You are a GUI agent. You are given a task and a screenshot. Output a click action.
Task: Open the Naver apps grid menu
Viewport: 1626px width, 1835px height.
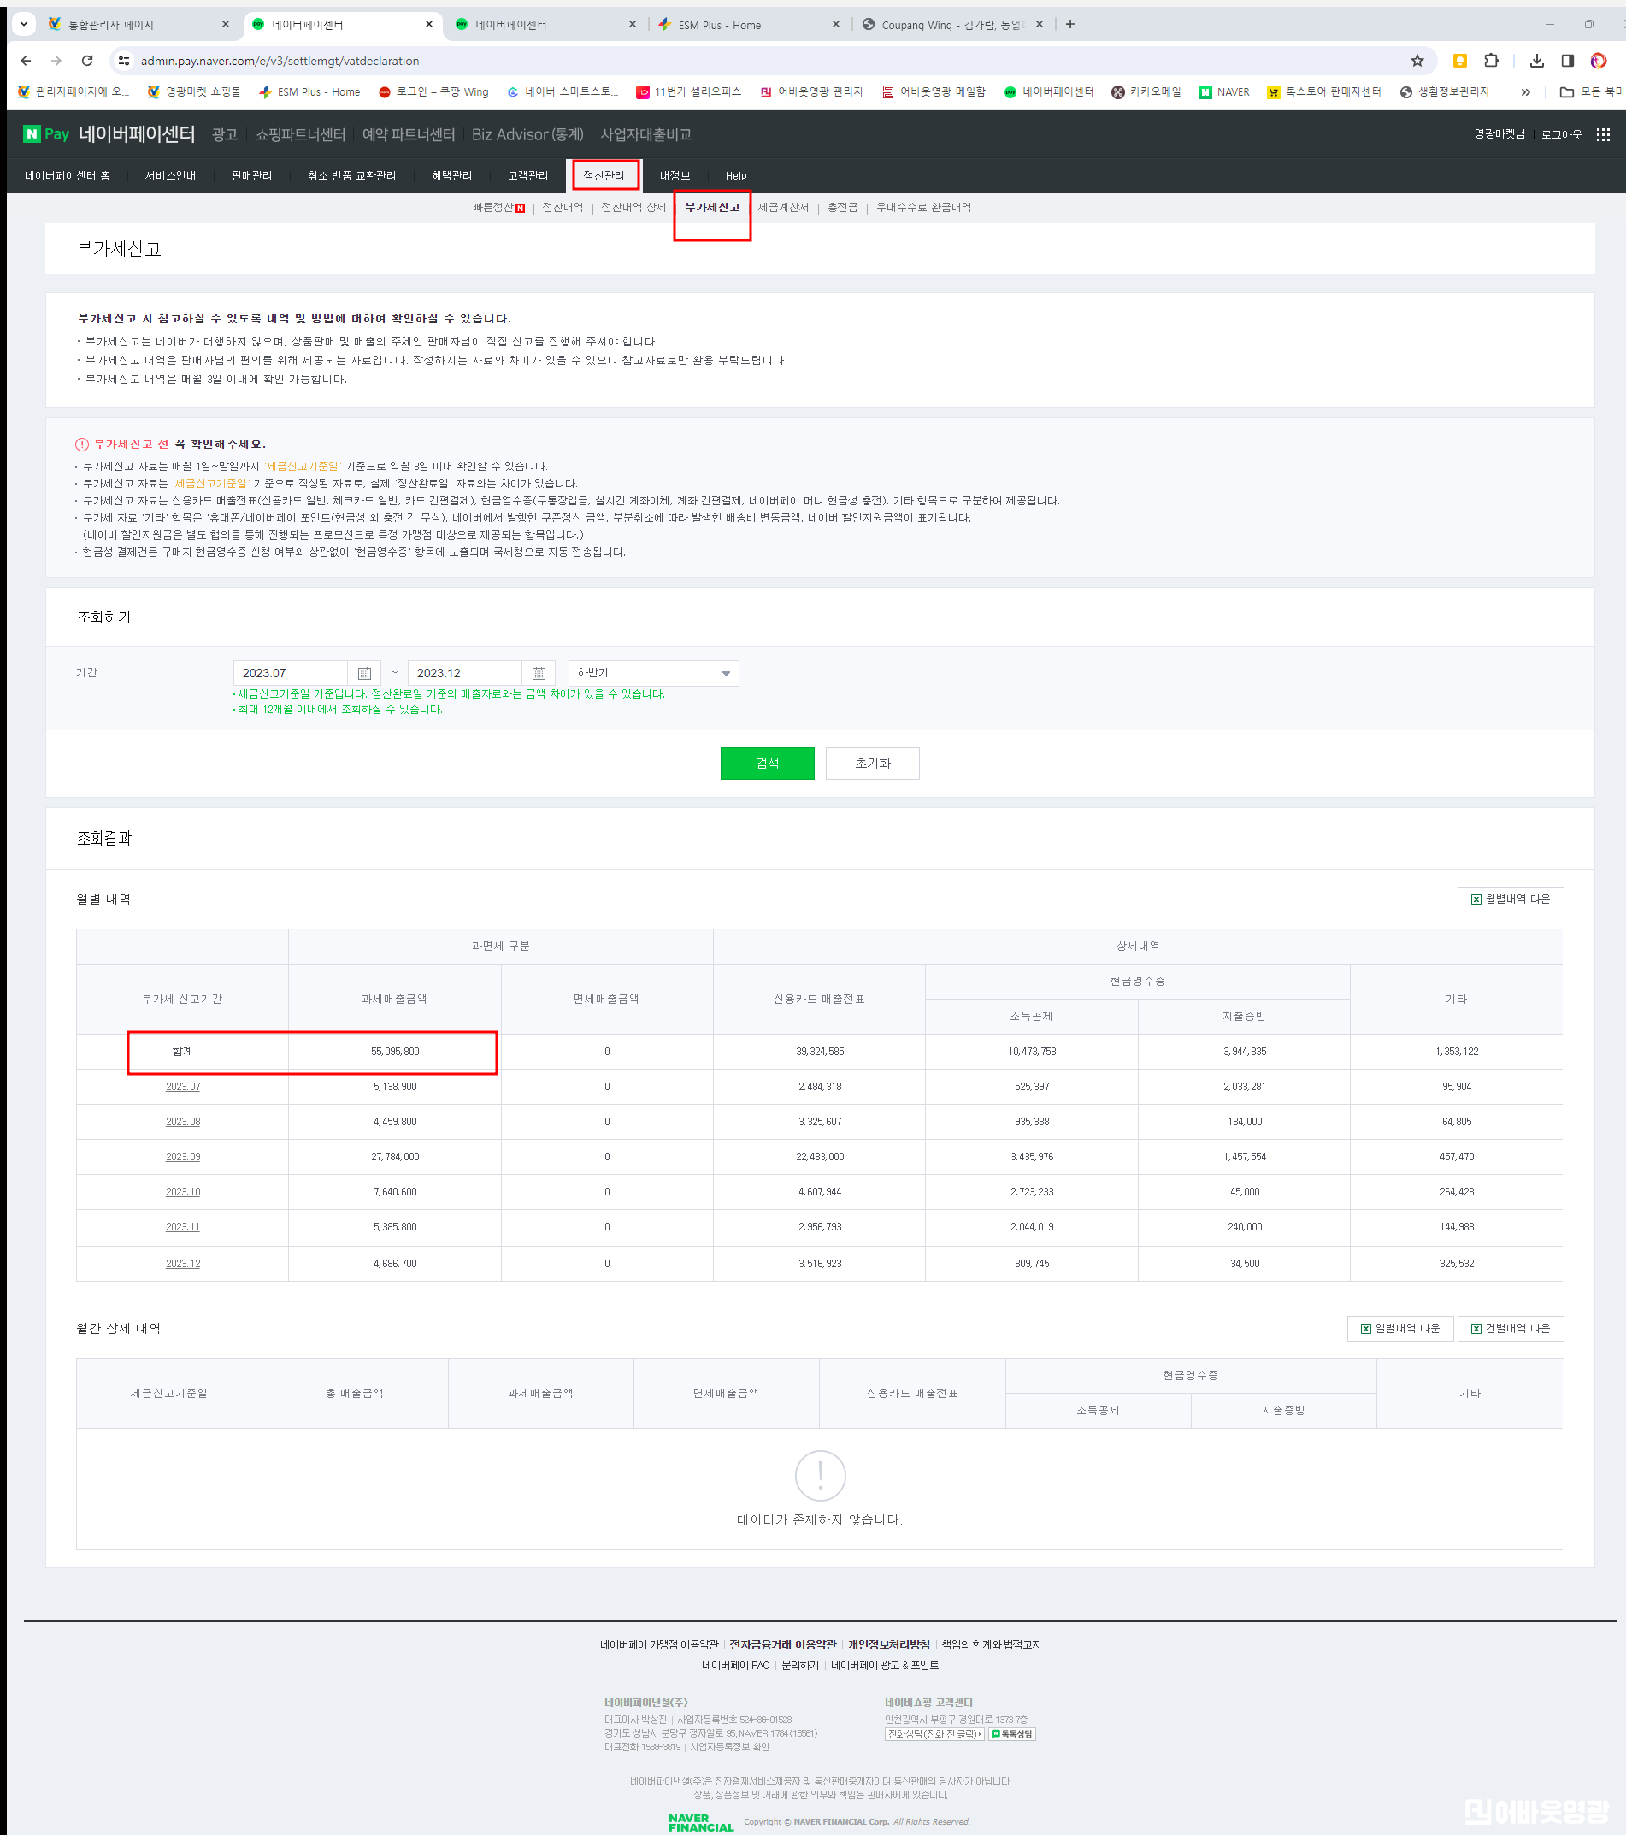[x=1603, y=134]
